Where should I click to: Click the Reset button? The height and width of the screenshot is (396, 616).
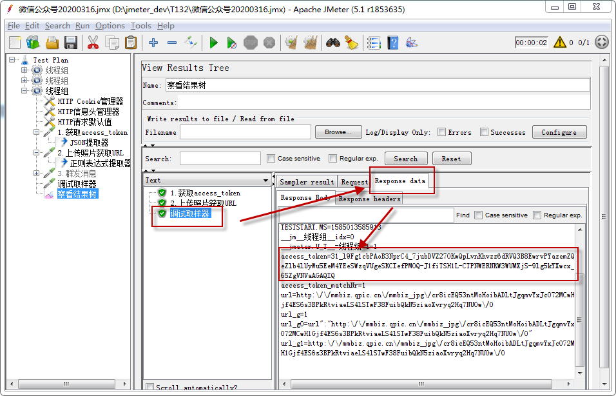(x=452, y=159)
